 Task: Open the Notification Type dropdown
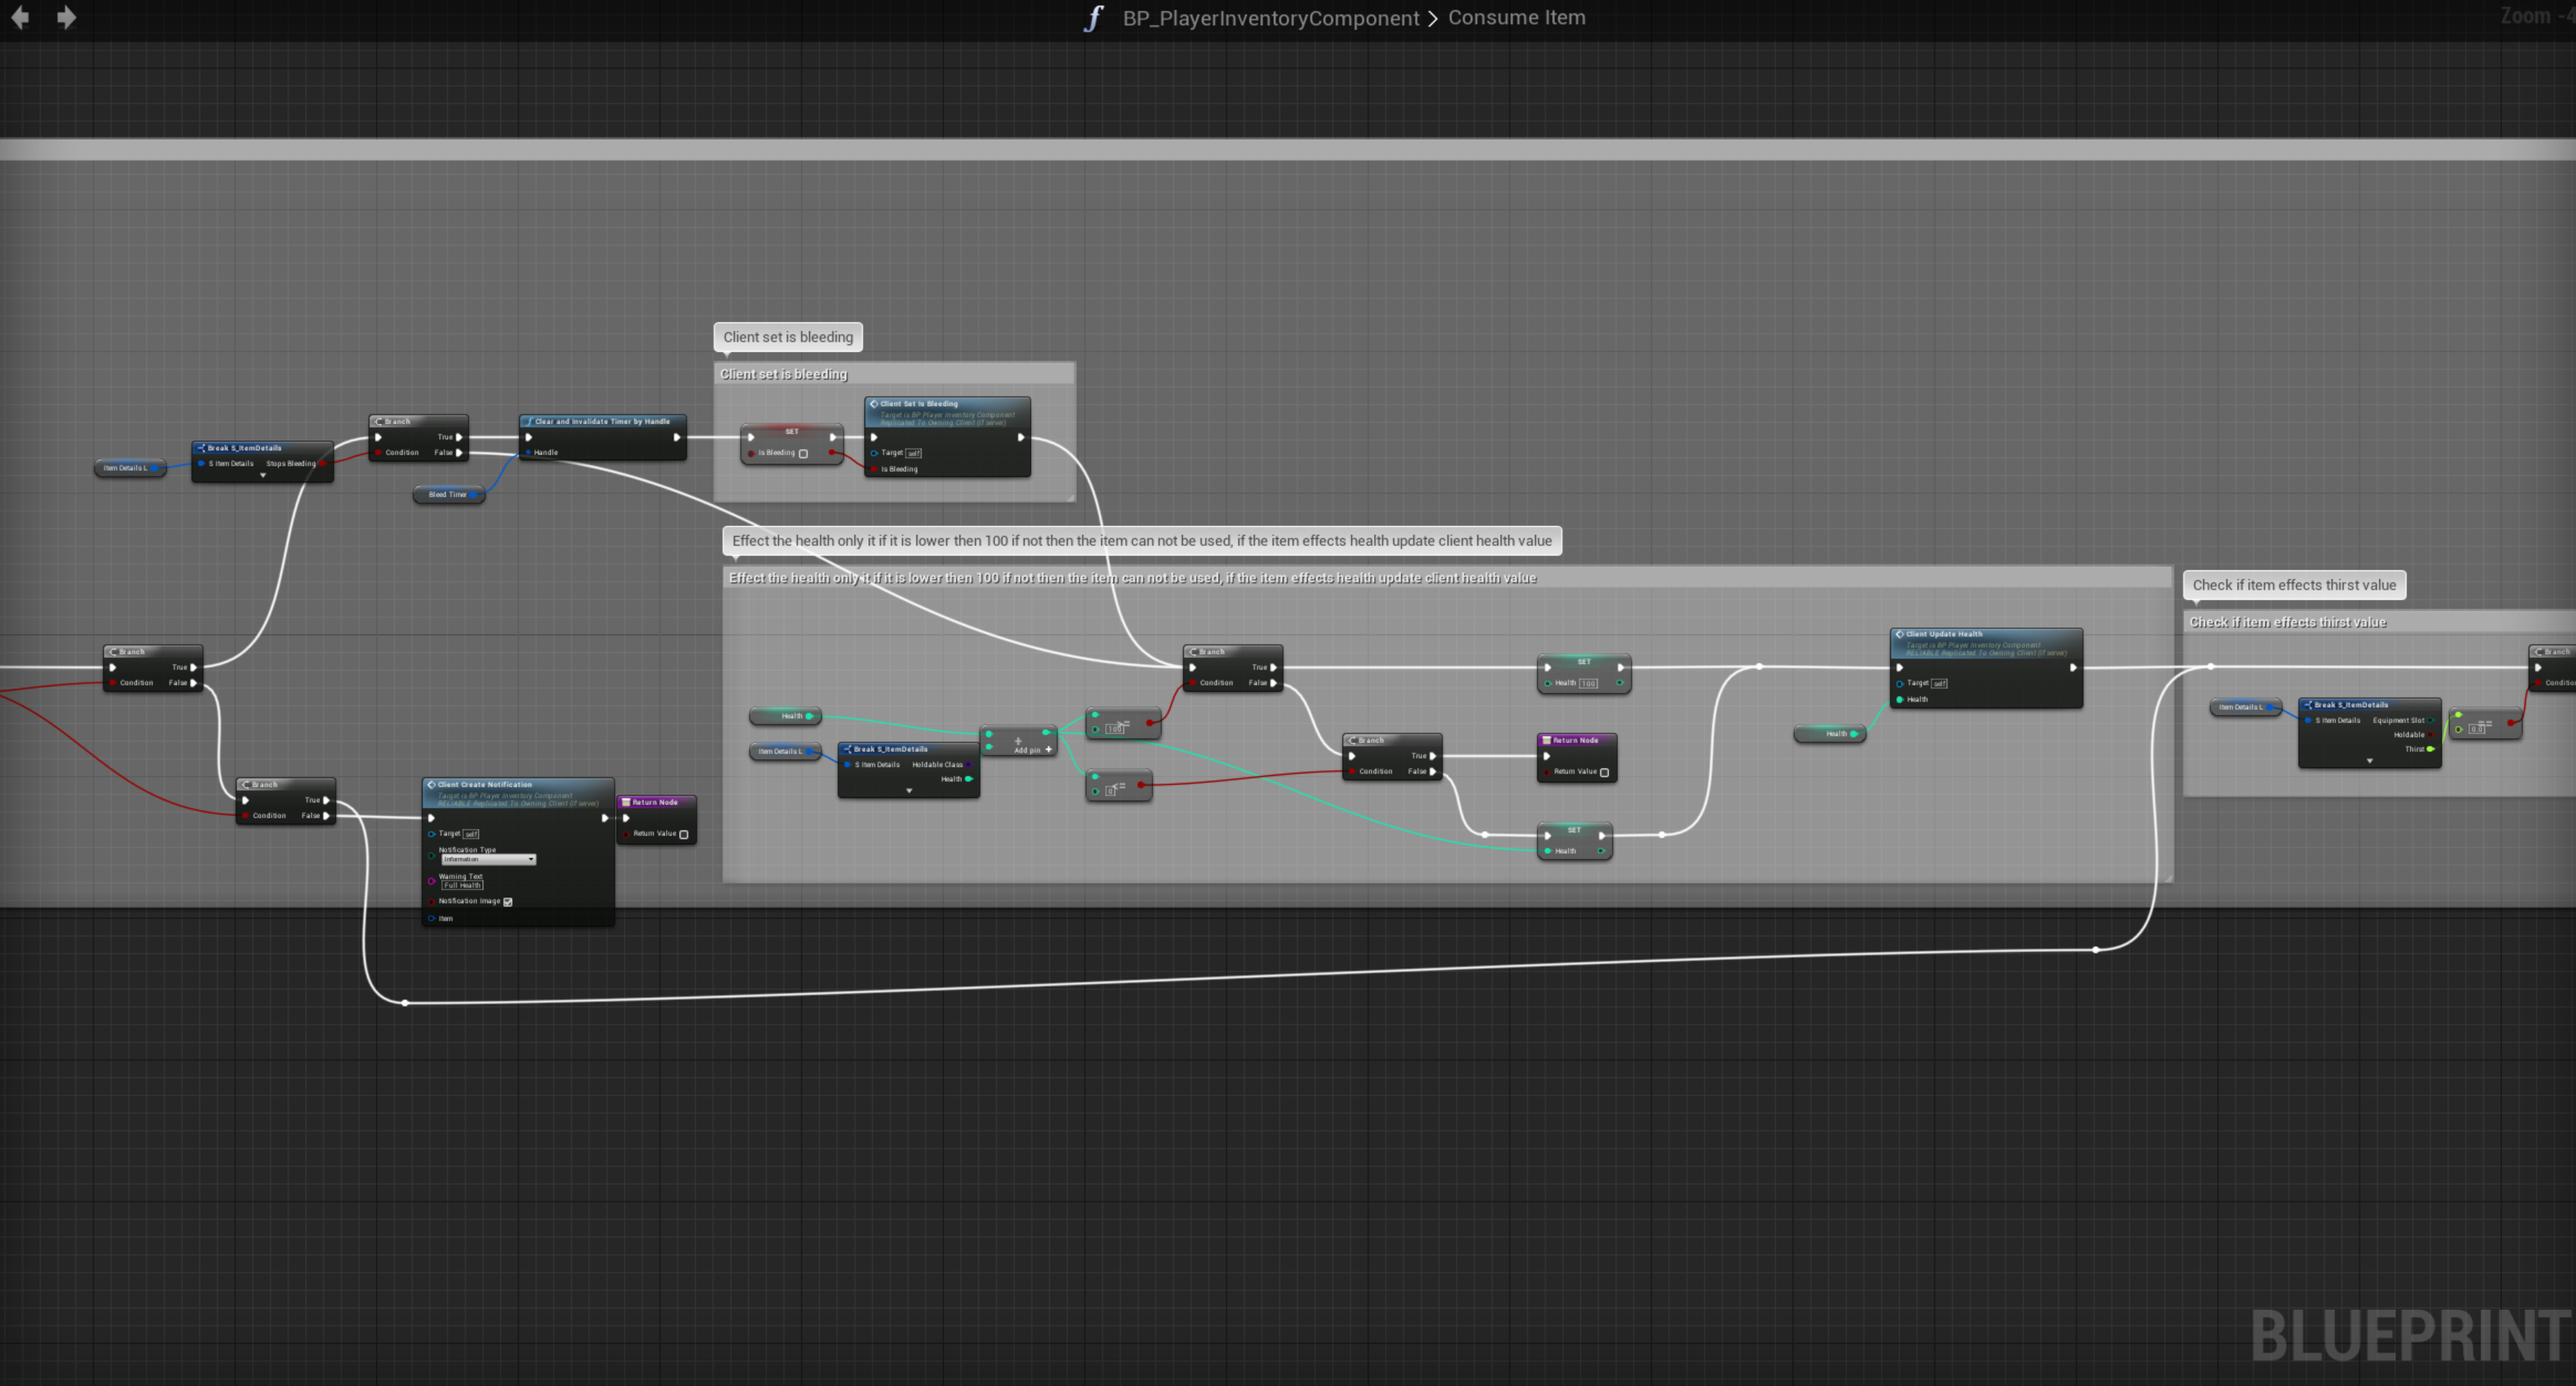(x=488, y=860)
